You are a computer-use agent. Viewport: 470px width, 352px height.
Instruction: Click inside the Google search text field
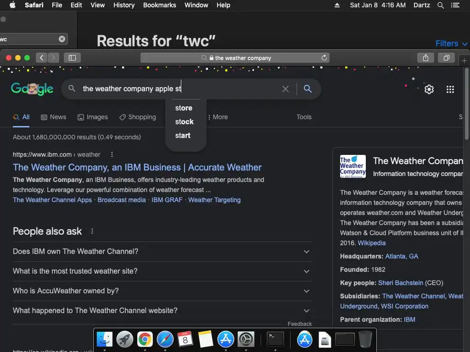click(x=180, y=89)
